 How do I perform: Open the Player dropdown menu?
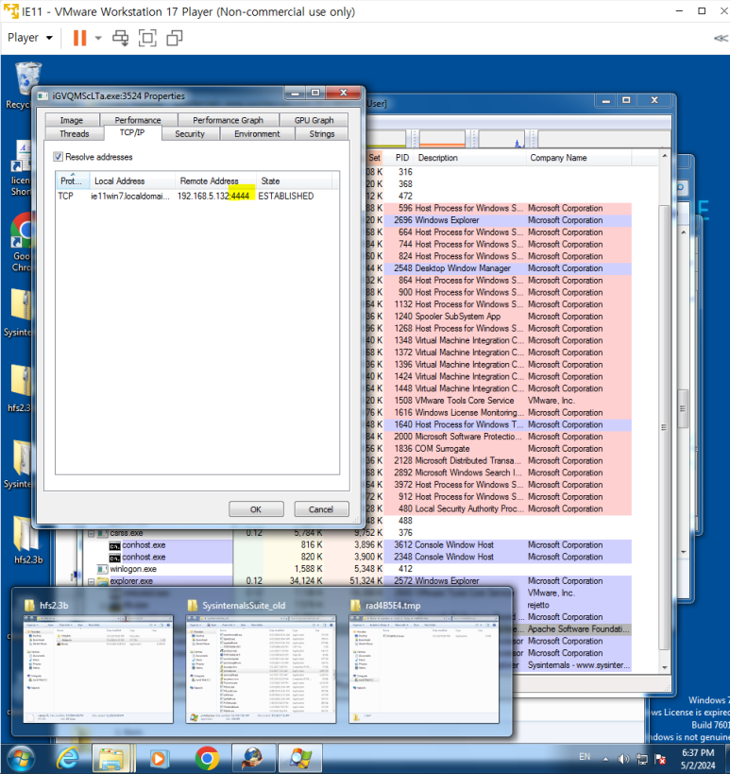pyautogui.click(x=30, y=38)
